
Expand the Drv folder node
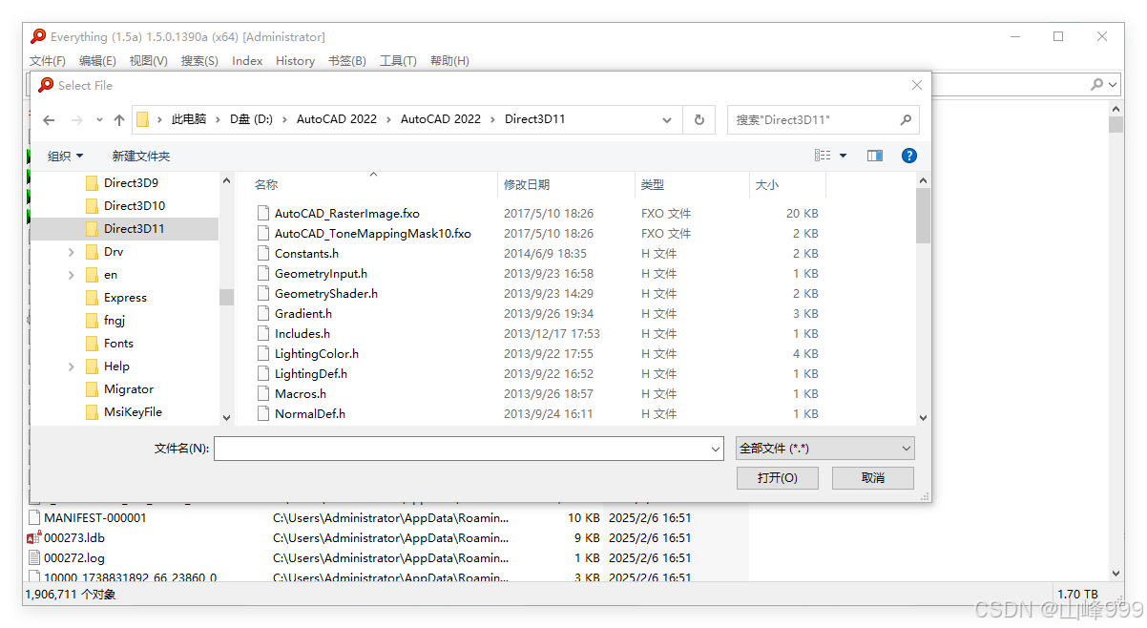point(72,252)
